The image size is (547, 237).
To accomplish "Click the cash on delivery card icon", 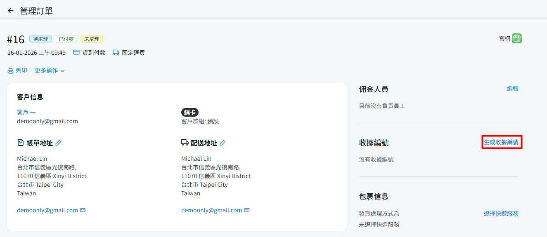I will pos(76,53).
